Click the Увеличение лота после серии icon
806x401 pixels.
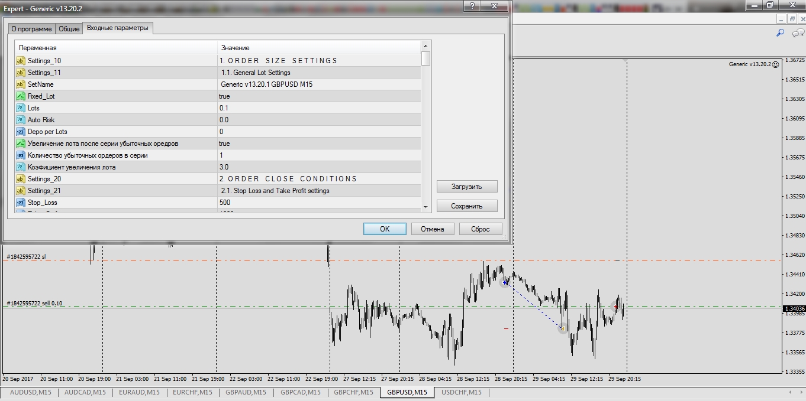pyautogui.click(x=20, y=144)
